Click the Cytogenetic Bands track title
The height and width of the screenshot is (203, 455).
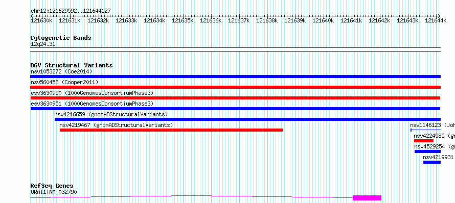coord(61,38)
